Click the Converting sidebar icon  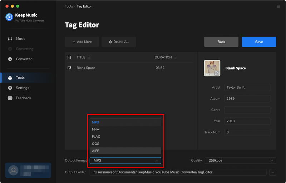pos(10,49)
